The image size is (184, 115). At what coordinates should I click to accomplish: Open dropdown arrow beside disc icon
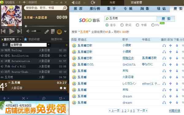[x=65, y=32]
